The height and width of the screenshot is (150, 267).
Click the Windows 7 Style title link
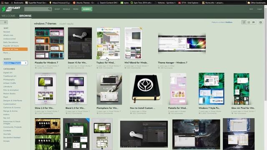[209, 108]
